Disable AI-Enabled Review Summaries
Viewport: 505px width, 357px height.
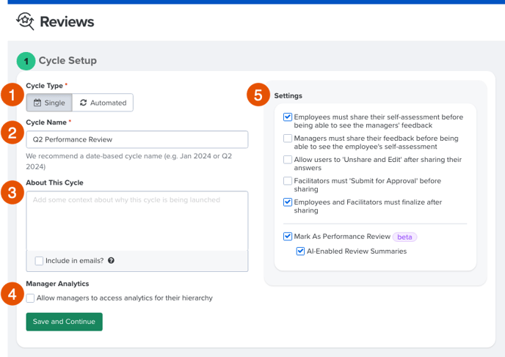pyautogui.click(x=300, y=251)
